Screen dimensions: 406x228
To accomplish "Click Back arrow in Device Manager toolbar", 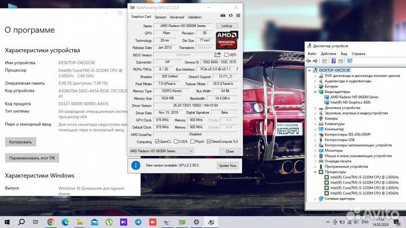I will click(x=308, y=61).
